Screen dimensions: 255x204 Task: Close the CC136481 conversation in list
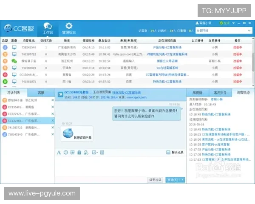tap(53, 107)
